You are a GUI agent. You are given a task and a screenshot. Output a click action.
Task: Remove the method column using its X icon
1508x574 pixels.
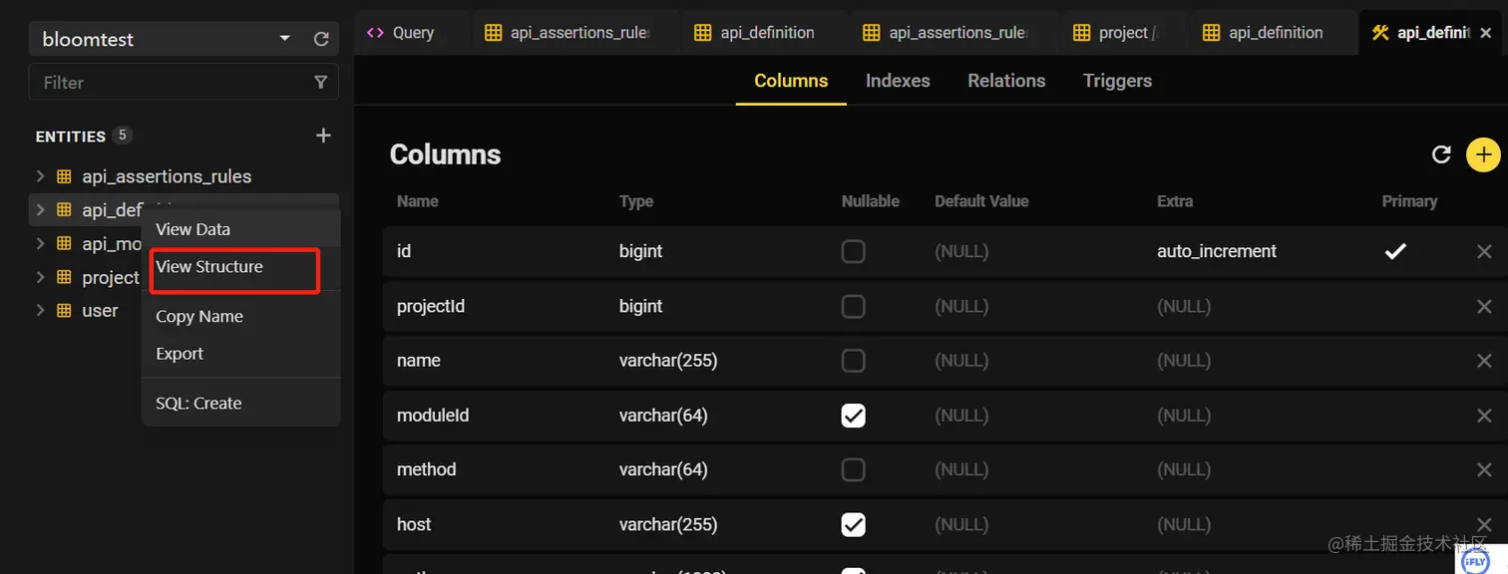click(1484, 469)
